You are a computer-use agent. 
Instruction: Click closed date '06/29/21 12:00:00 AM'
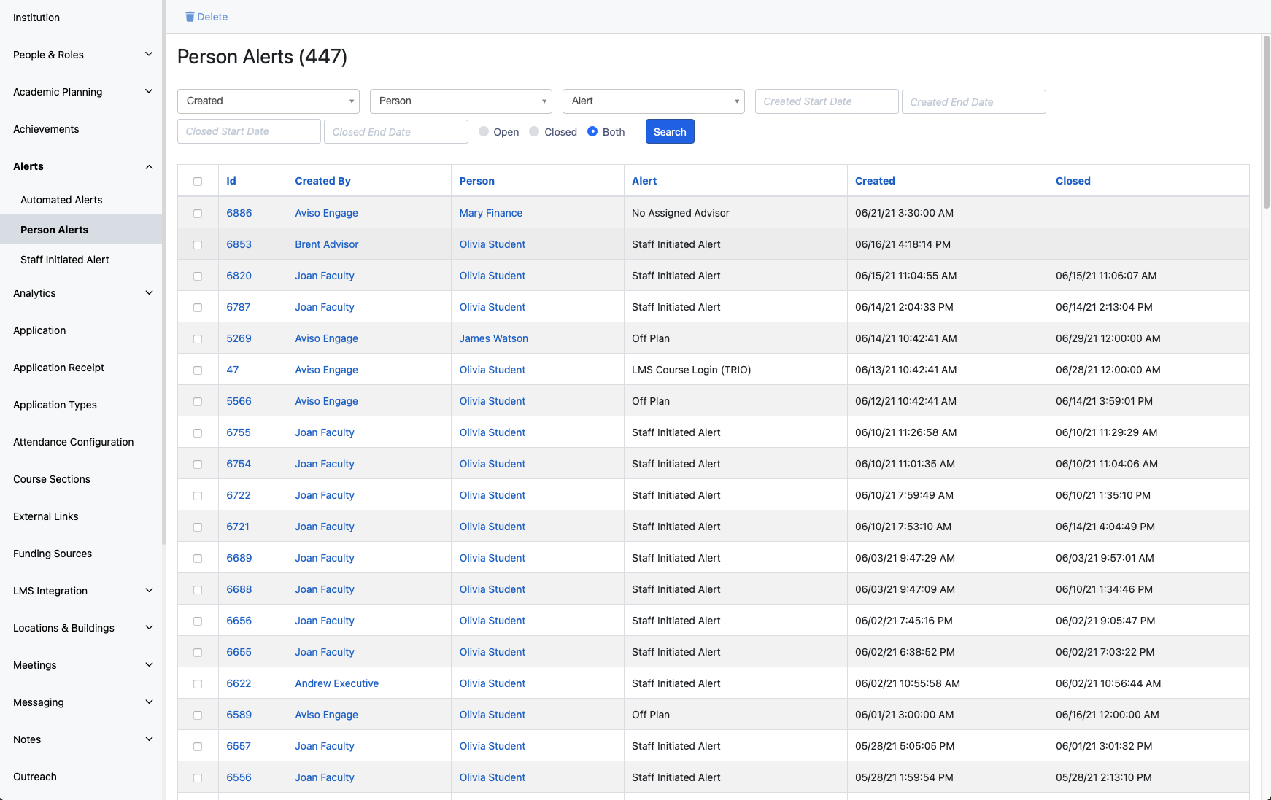[x=1108, y=338]
